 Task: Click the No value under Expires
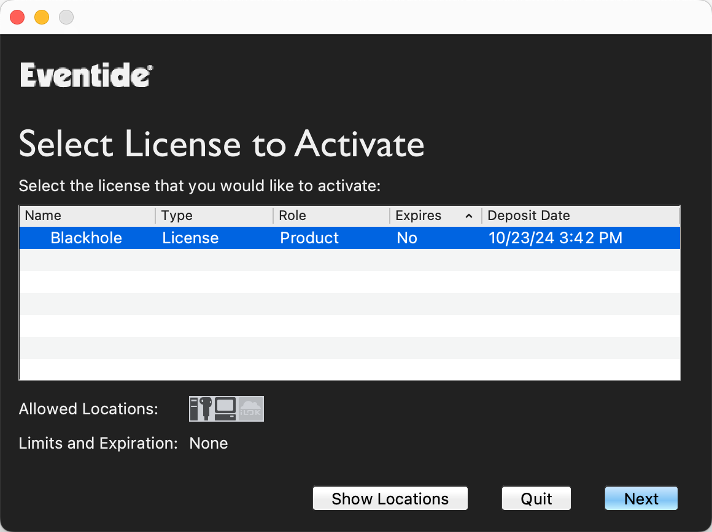(407, 238)
